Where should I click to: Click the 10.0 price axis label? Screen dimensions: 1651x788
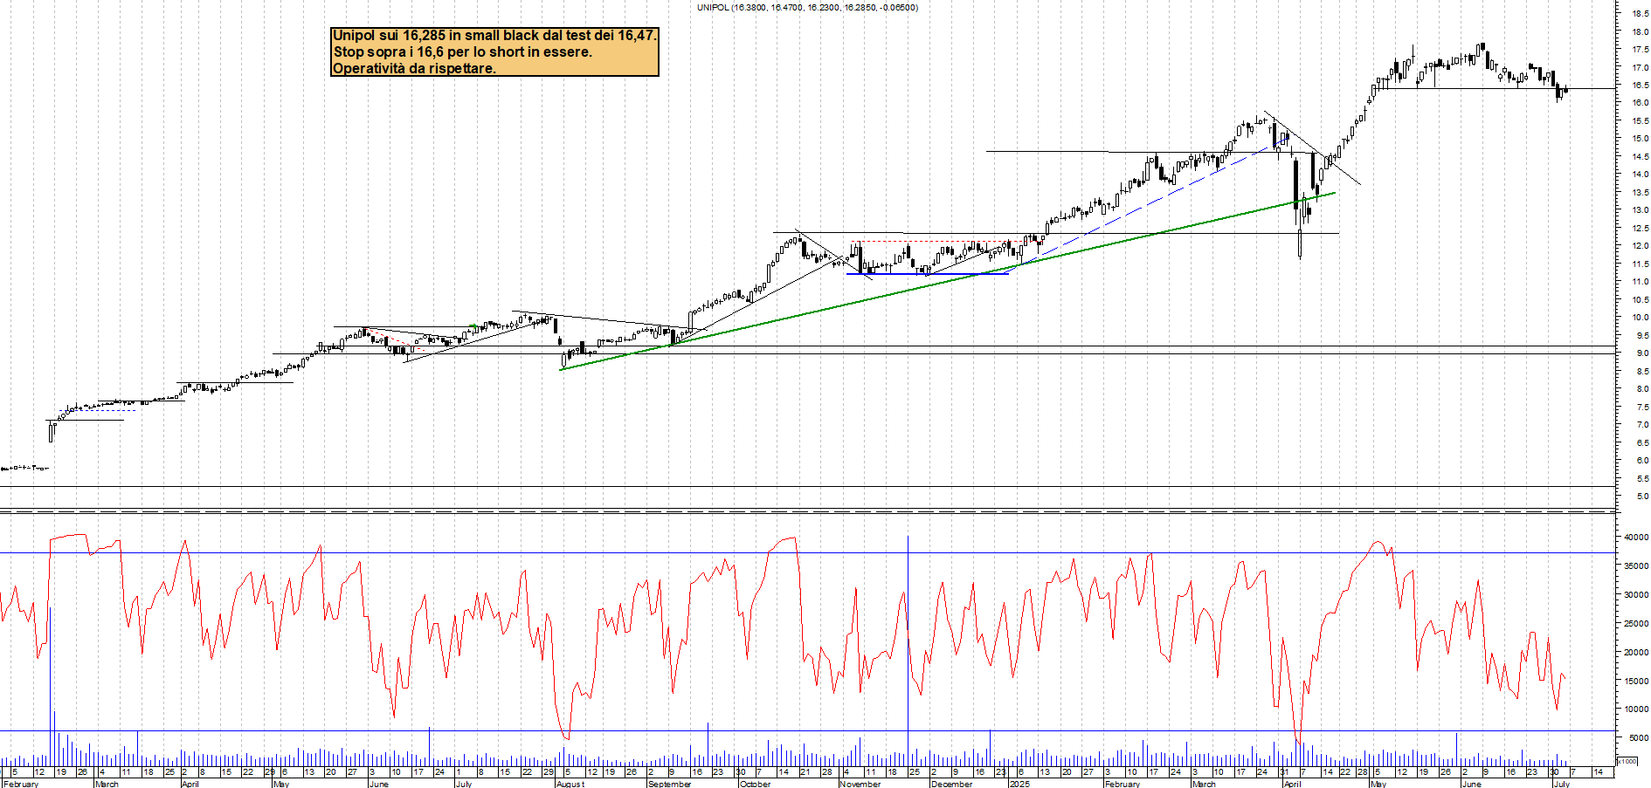[1640, 318]
